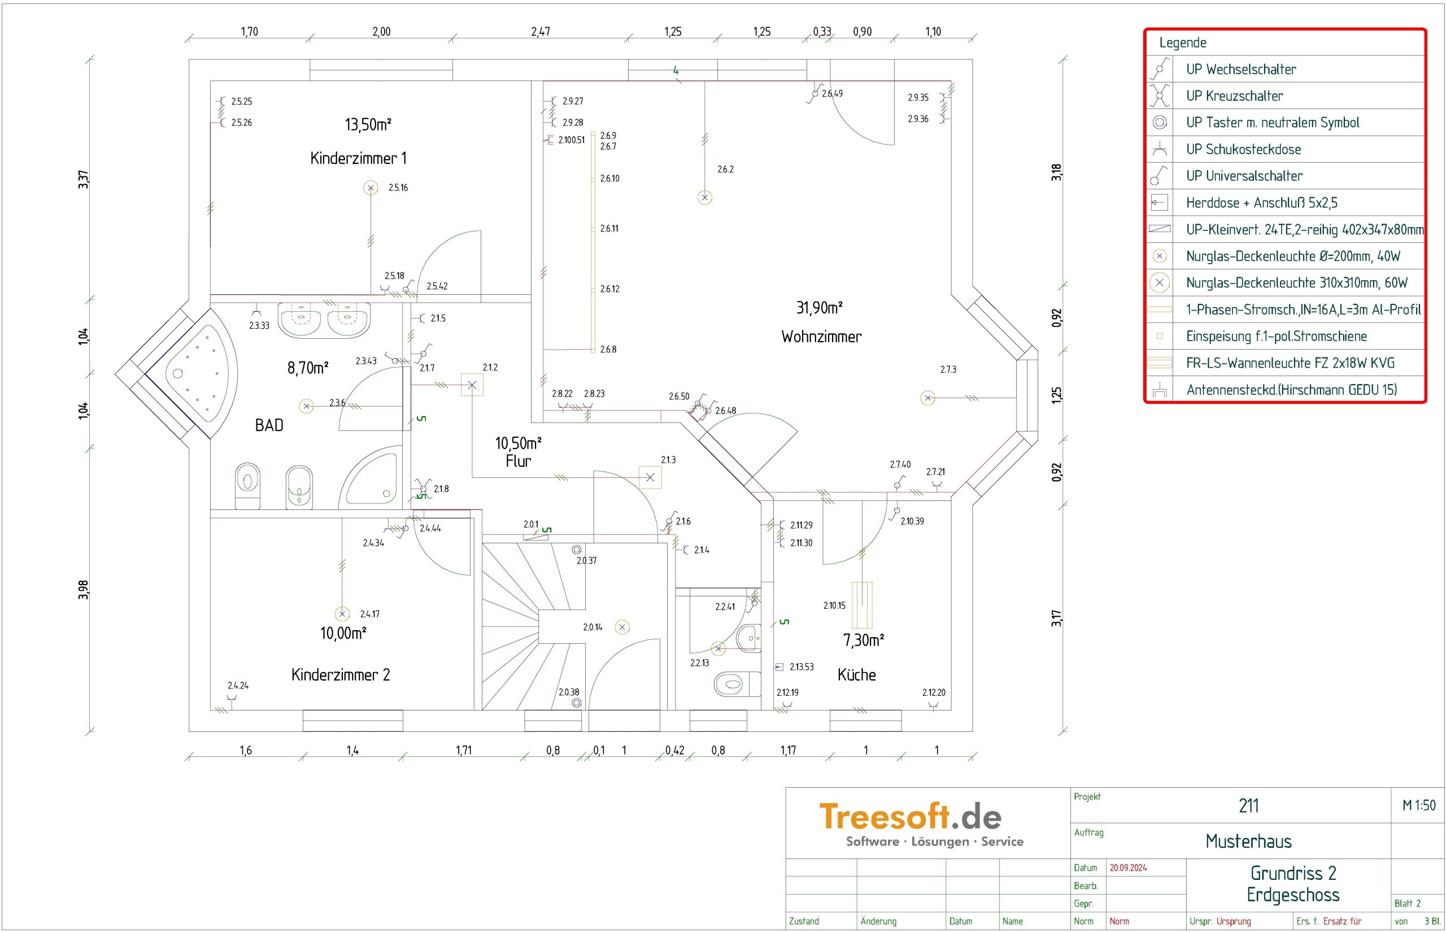Screen dimensions: 1446x933
Task: Click the Wannenleuchte 2.10.15 in Küche
Action: coord(861,605)
